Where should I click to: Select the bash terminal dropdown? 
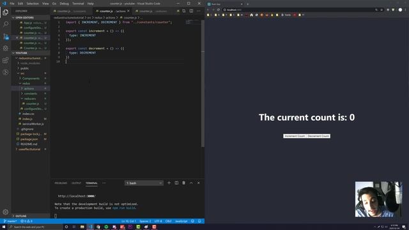[x=144, y=183]
